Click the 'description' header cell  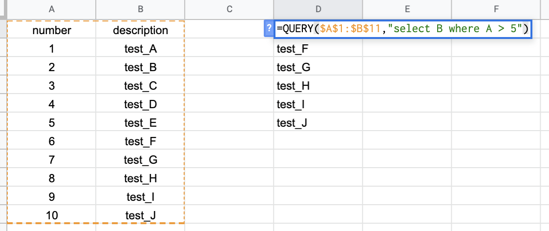click(x=140, y=30)
